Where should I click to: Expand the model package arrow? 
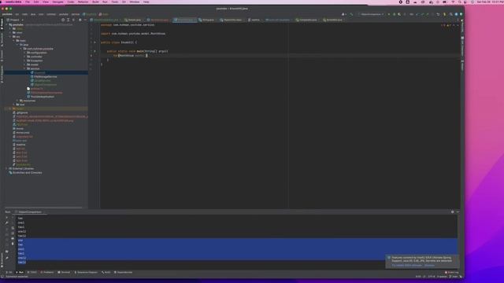pos(24,64)
